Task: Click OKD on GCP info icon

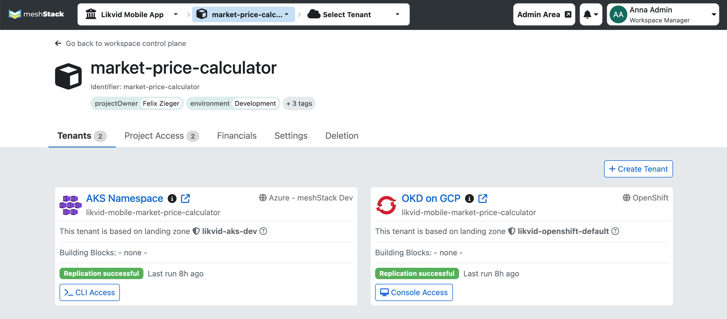Action: (x=469, y=199)
